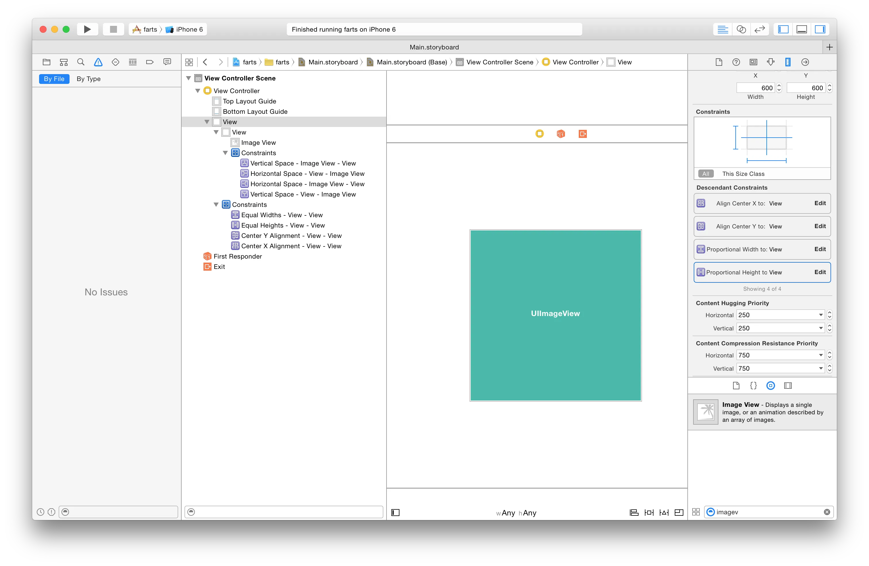The image size is (869, 566).
Task: Open the Quick Help inspector icon
Action: coord(736,62)
